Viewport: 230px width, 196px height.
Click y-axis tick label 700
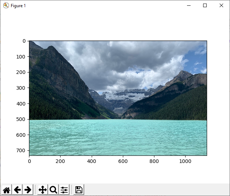click(x=21, y=151)
